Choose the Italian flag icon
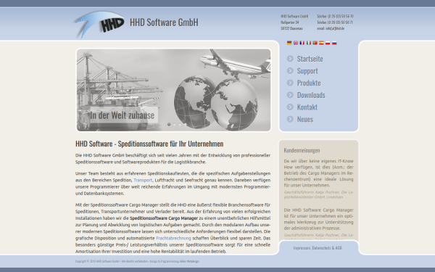435x272 pixels. [309, 43]
